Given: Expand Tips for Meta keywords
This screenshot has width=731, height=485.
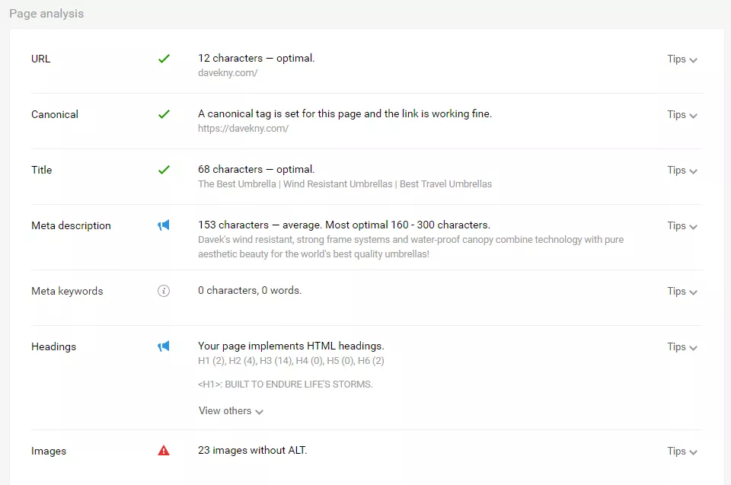Looking at the screenshot, I should pos(682,292).
